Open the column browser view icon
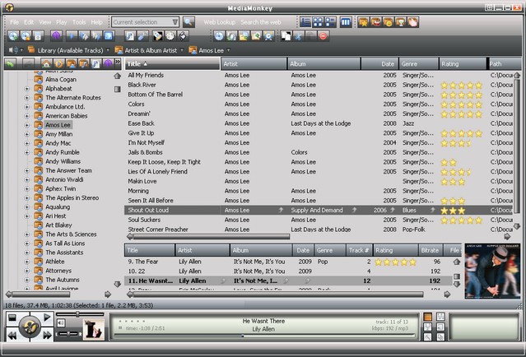This screenshot has width=526, height=357. click(345, 22)
